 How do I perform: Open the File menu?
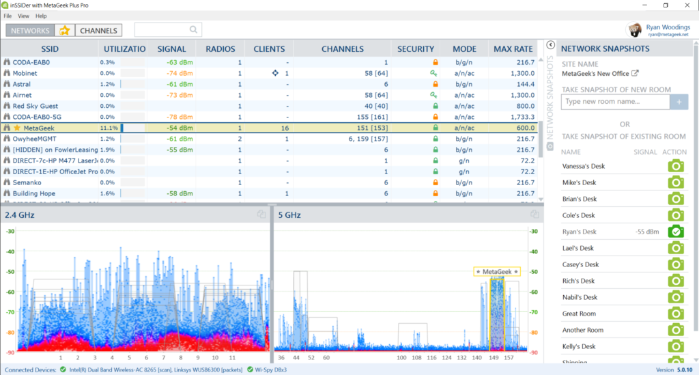pos(8,16)
